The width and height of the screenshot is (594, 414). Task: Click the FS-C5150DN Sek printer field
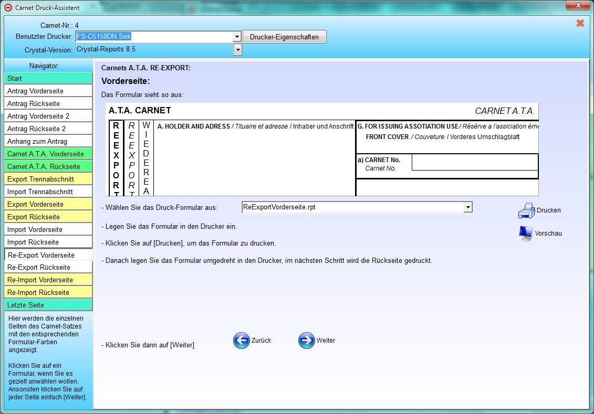click(154, 37)
